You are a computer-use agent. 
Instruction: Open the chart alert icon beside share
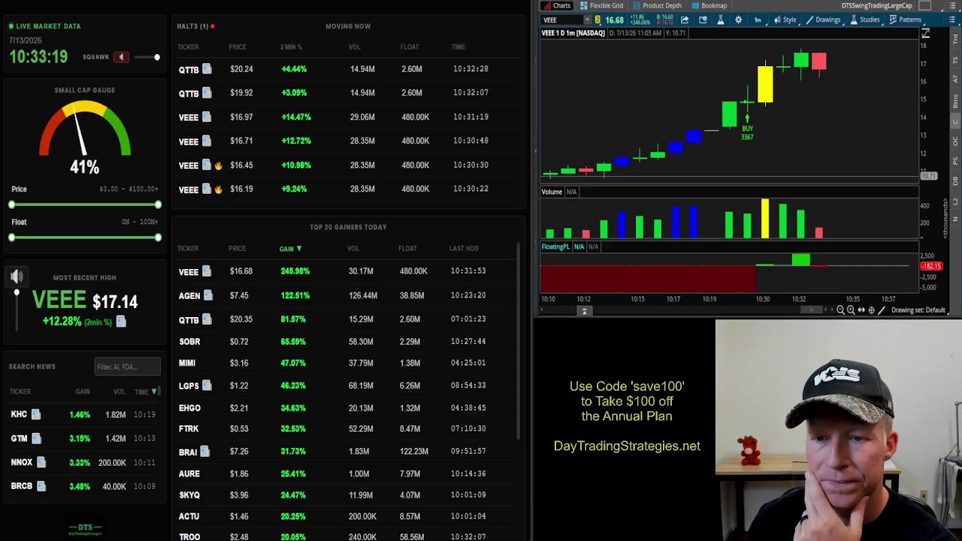703,20
